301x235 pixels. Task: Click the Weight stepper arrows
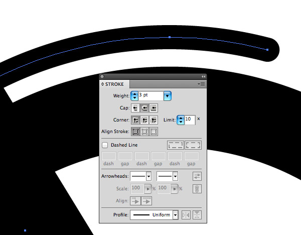(x=134, y=96)
